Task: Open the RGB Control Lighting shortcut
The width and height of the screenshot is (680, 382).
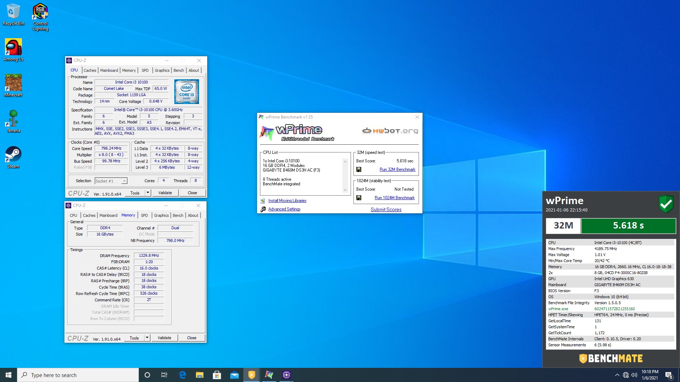Action: coord(40,17)
